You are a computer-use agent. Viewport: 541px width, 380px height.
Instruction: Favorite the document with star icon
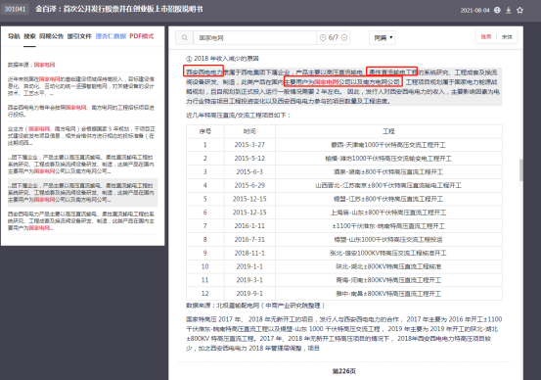pos(519,10)
